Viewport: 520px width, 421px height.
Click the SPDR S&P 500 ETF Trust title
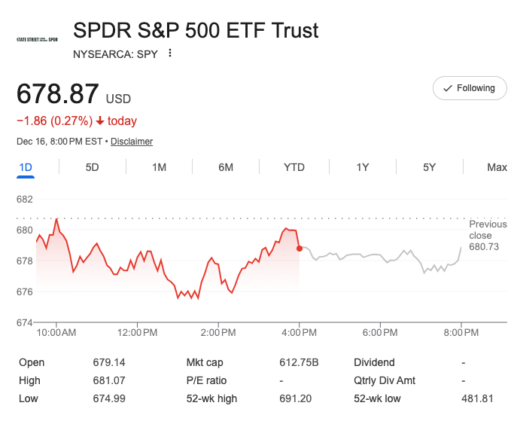click(x=196, y=31)
